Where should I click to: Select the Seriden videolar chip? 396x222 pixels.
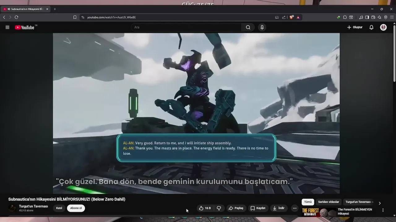click(x=329, y=202)
